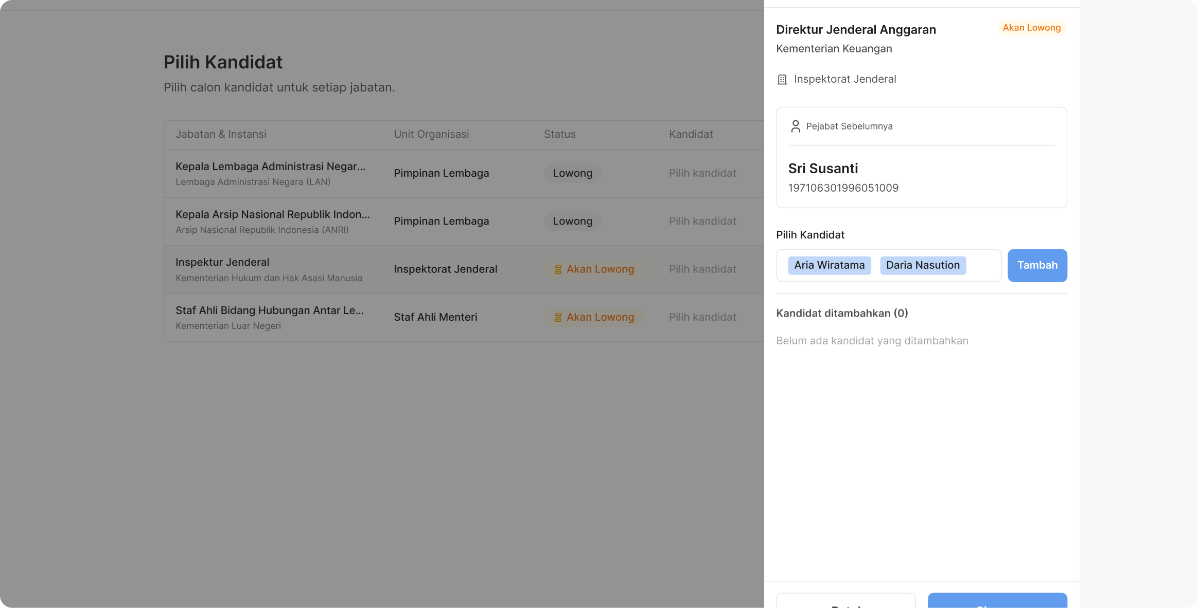This screenshot has height=608, width=1198.
Task: Click hourglass icon in Staf Ahli status
Action: 558,318
